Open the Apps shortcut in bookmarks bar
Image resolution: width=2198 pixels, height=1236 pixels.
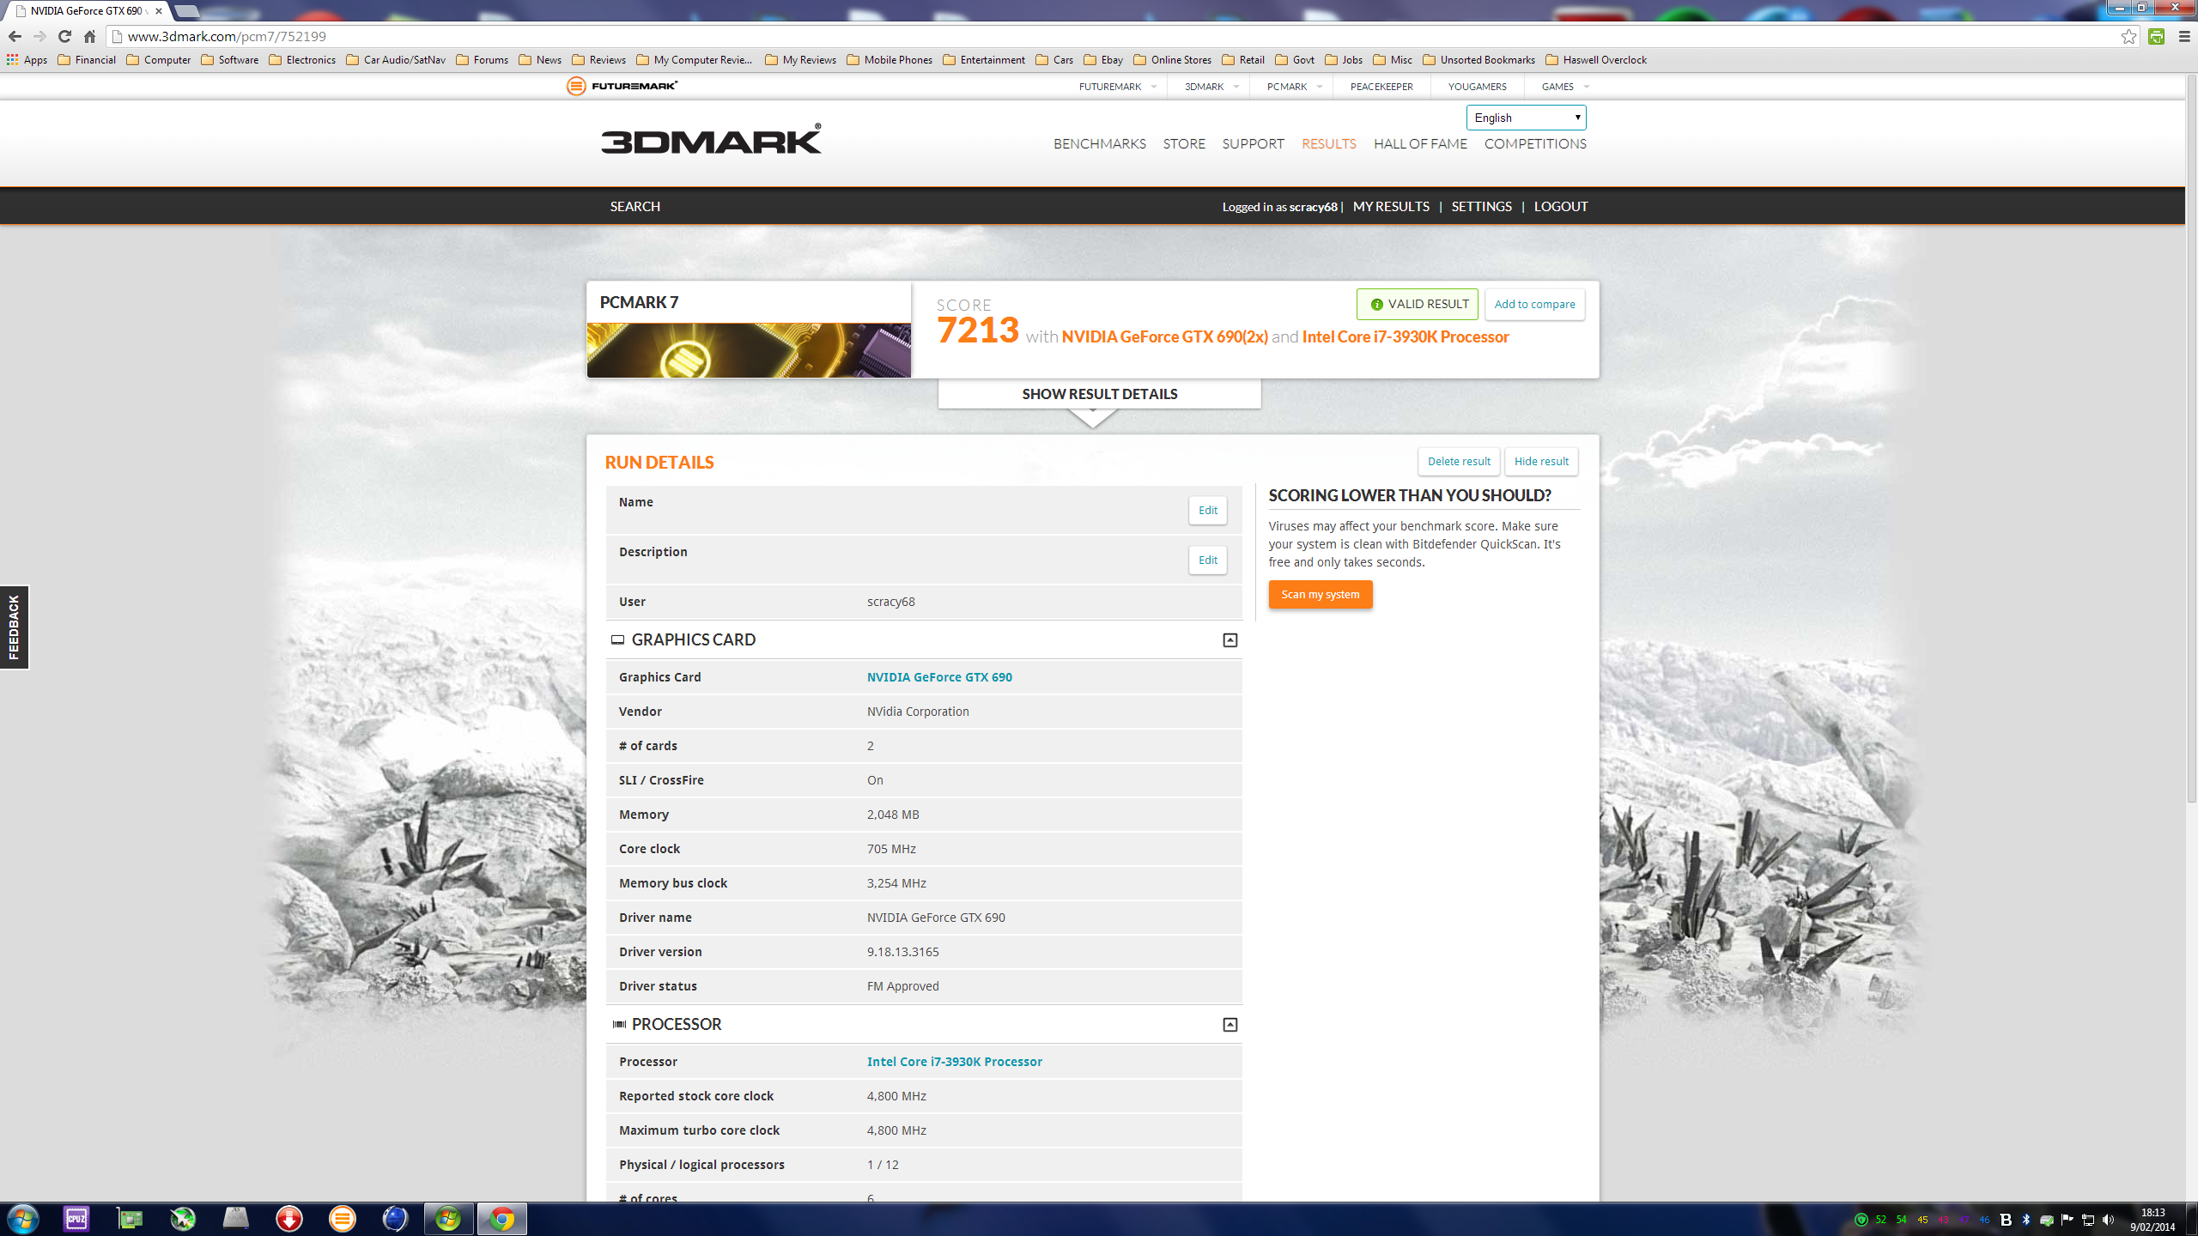pos(27,59)
